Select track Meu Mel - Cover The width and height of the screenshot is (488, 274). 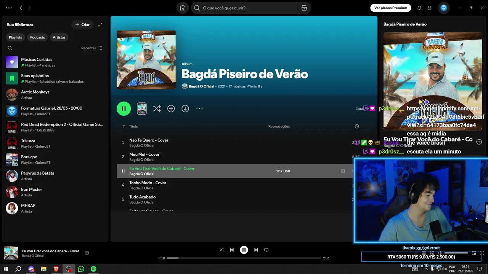[x=144, y=155]
